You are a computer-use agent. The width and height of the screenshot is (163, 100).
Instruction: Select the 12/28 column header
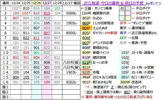coord(57,3)
